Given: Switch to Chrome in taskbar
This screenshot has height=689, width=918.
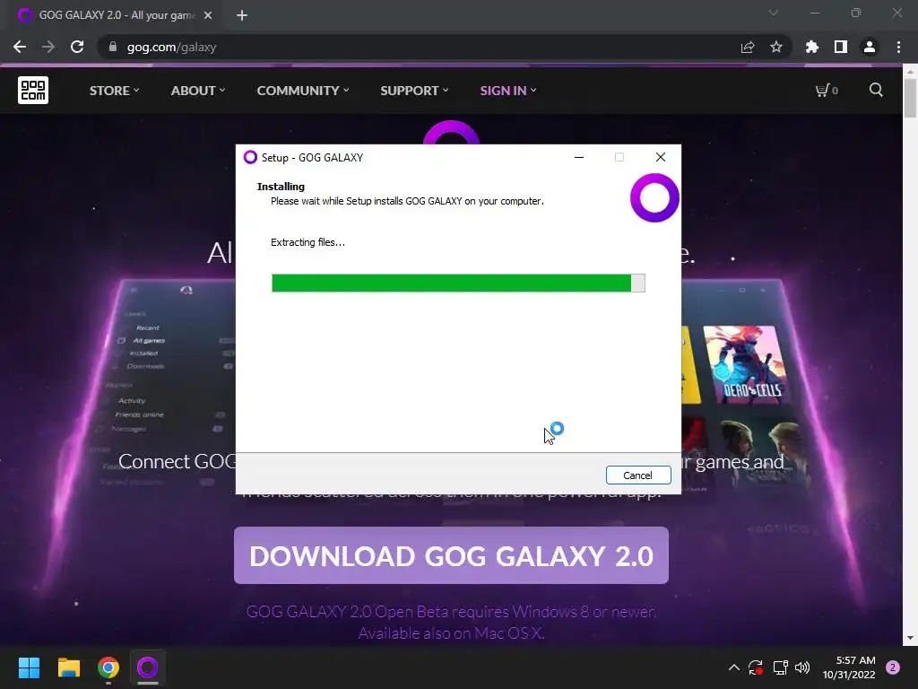Looking at the screenshot, I should click(108, 667).
